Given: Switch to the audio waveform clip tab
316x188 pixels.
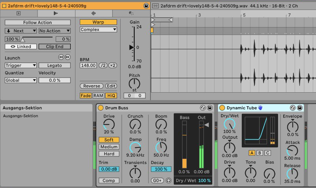Looking at the screenshot, I should tap(94, 13).
